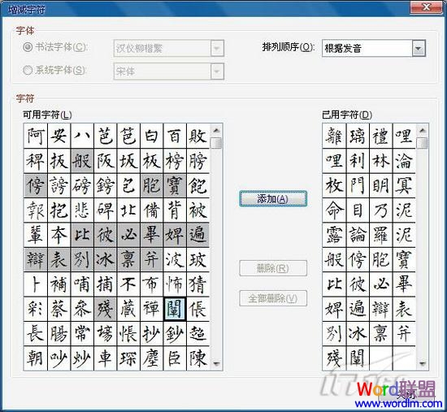Expand the 排列顺序 dropdown showing 根据发音
Viewport: 447px width, 412px height.
pyautogui.click(x=419, y=48)
